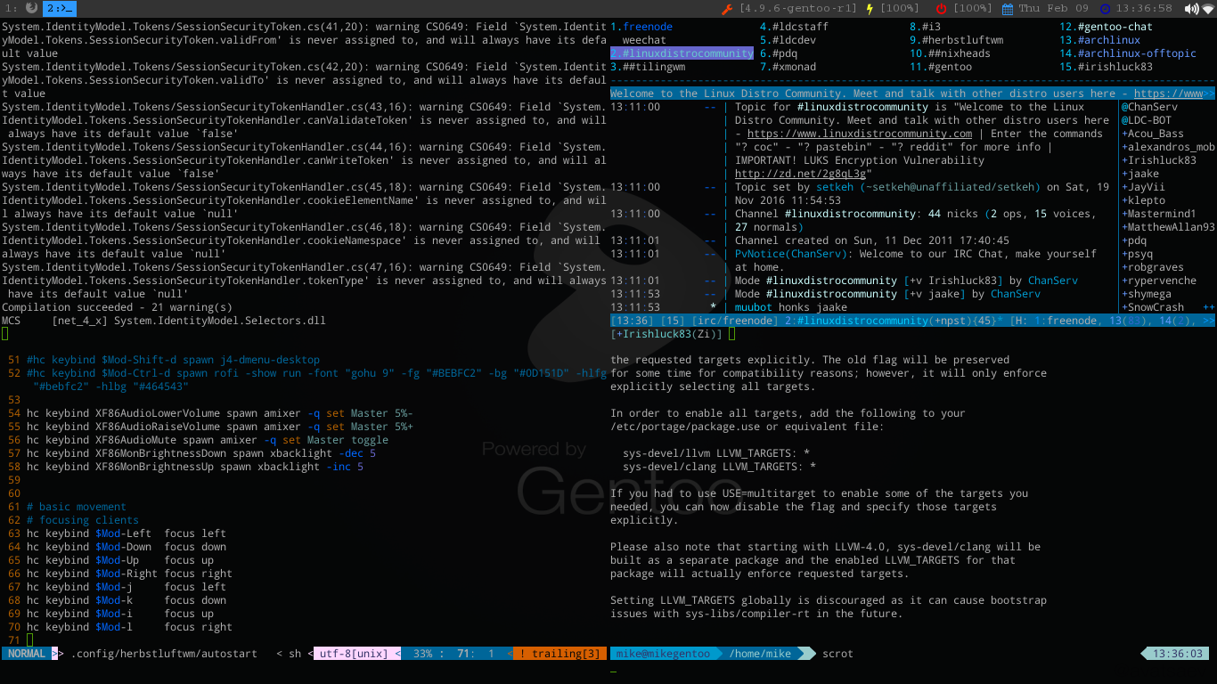Image resolution: width=1217 pixels, height=684 pixels.
Task: Select the terminal workspace 2 tag
Action: [x=59, y=8]
